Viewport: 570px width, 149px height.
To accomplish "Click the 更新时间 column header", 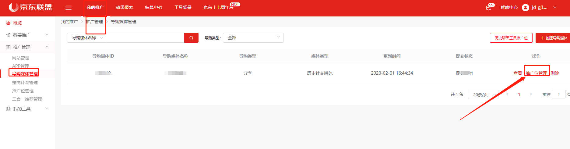I will [392, 56].
